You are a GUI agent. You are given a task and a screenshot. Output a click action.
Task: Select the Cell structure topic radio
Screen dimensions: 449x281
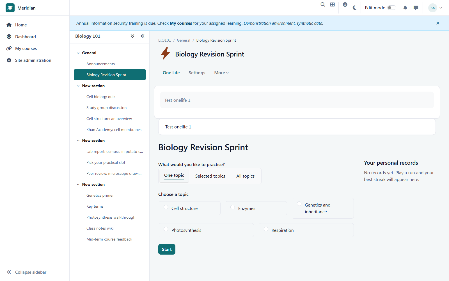[166, 207]
